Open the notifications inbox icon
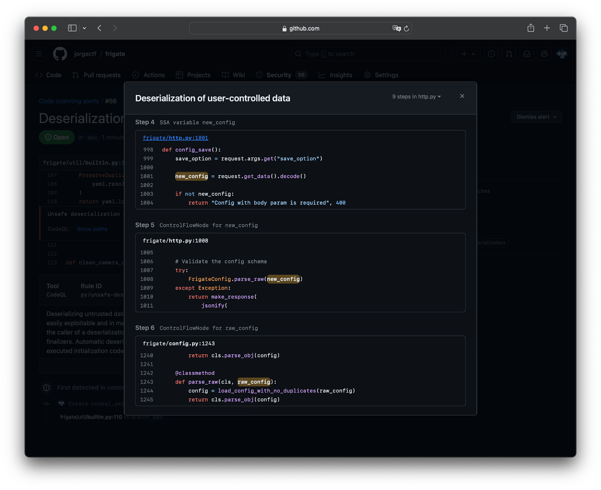This screenshot has width=601, height=490. [527, 54]
